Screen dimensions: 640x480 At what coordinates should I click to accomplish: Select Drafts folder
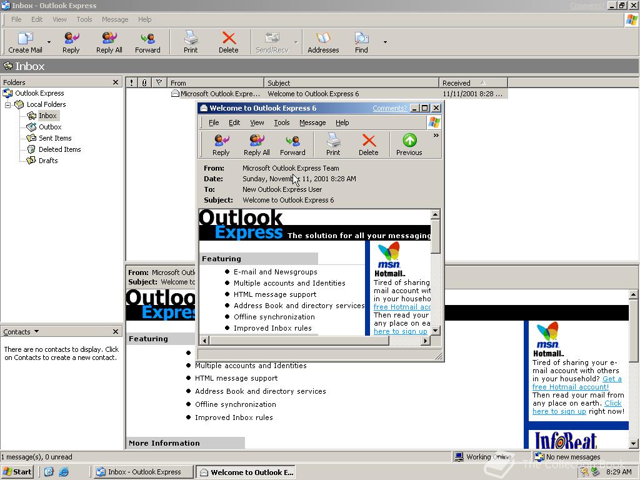tap(48, 161)
